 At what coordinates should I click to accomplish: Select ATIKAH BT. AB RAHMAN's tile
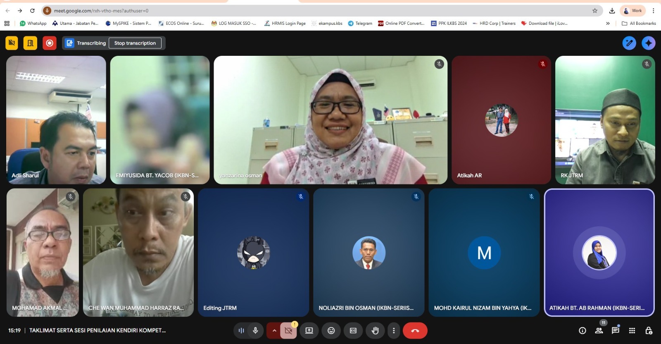pyautogui.click(x=599, y=253)
